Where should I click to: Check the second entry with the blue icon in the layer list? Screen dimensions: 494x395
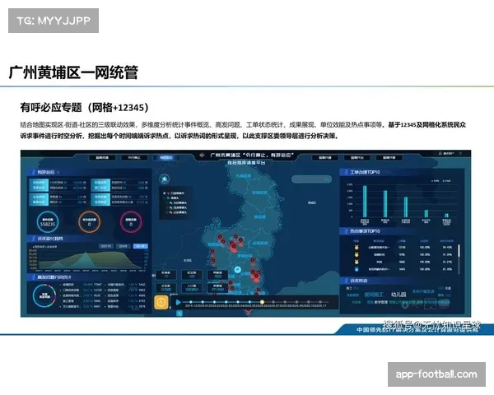point(165,197)
